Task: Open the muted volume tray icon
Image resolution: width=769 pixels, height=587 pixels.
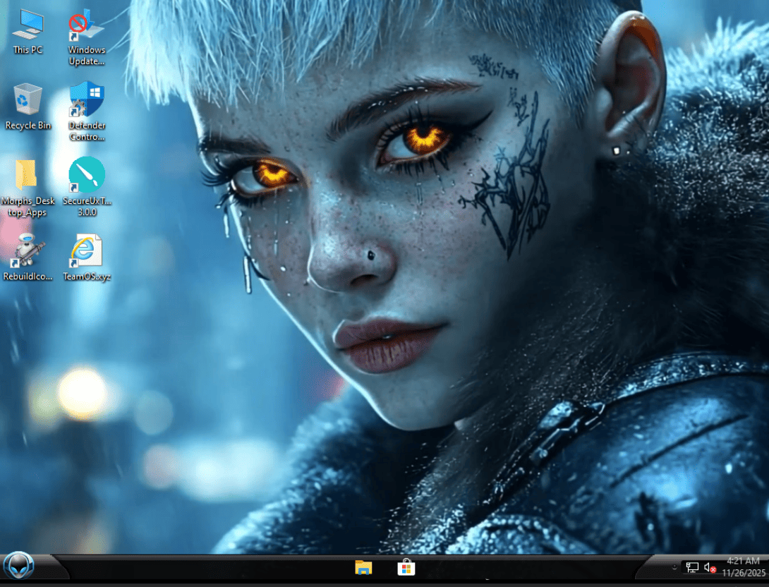Action: (710, 567)
